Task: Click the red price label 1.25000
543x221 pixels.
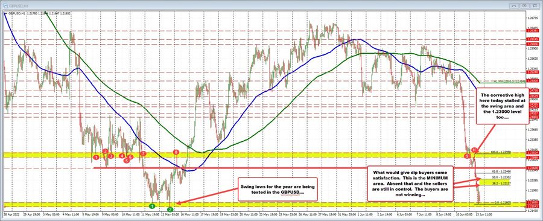Action: 533,80
